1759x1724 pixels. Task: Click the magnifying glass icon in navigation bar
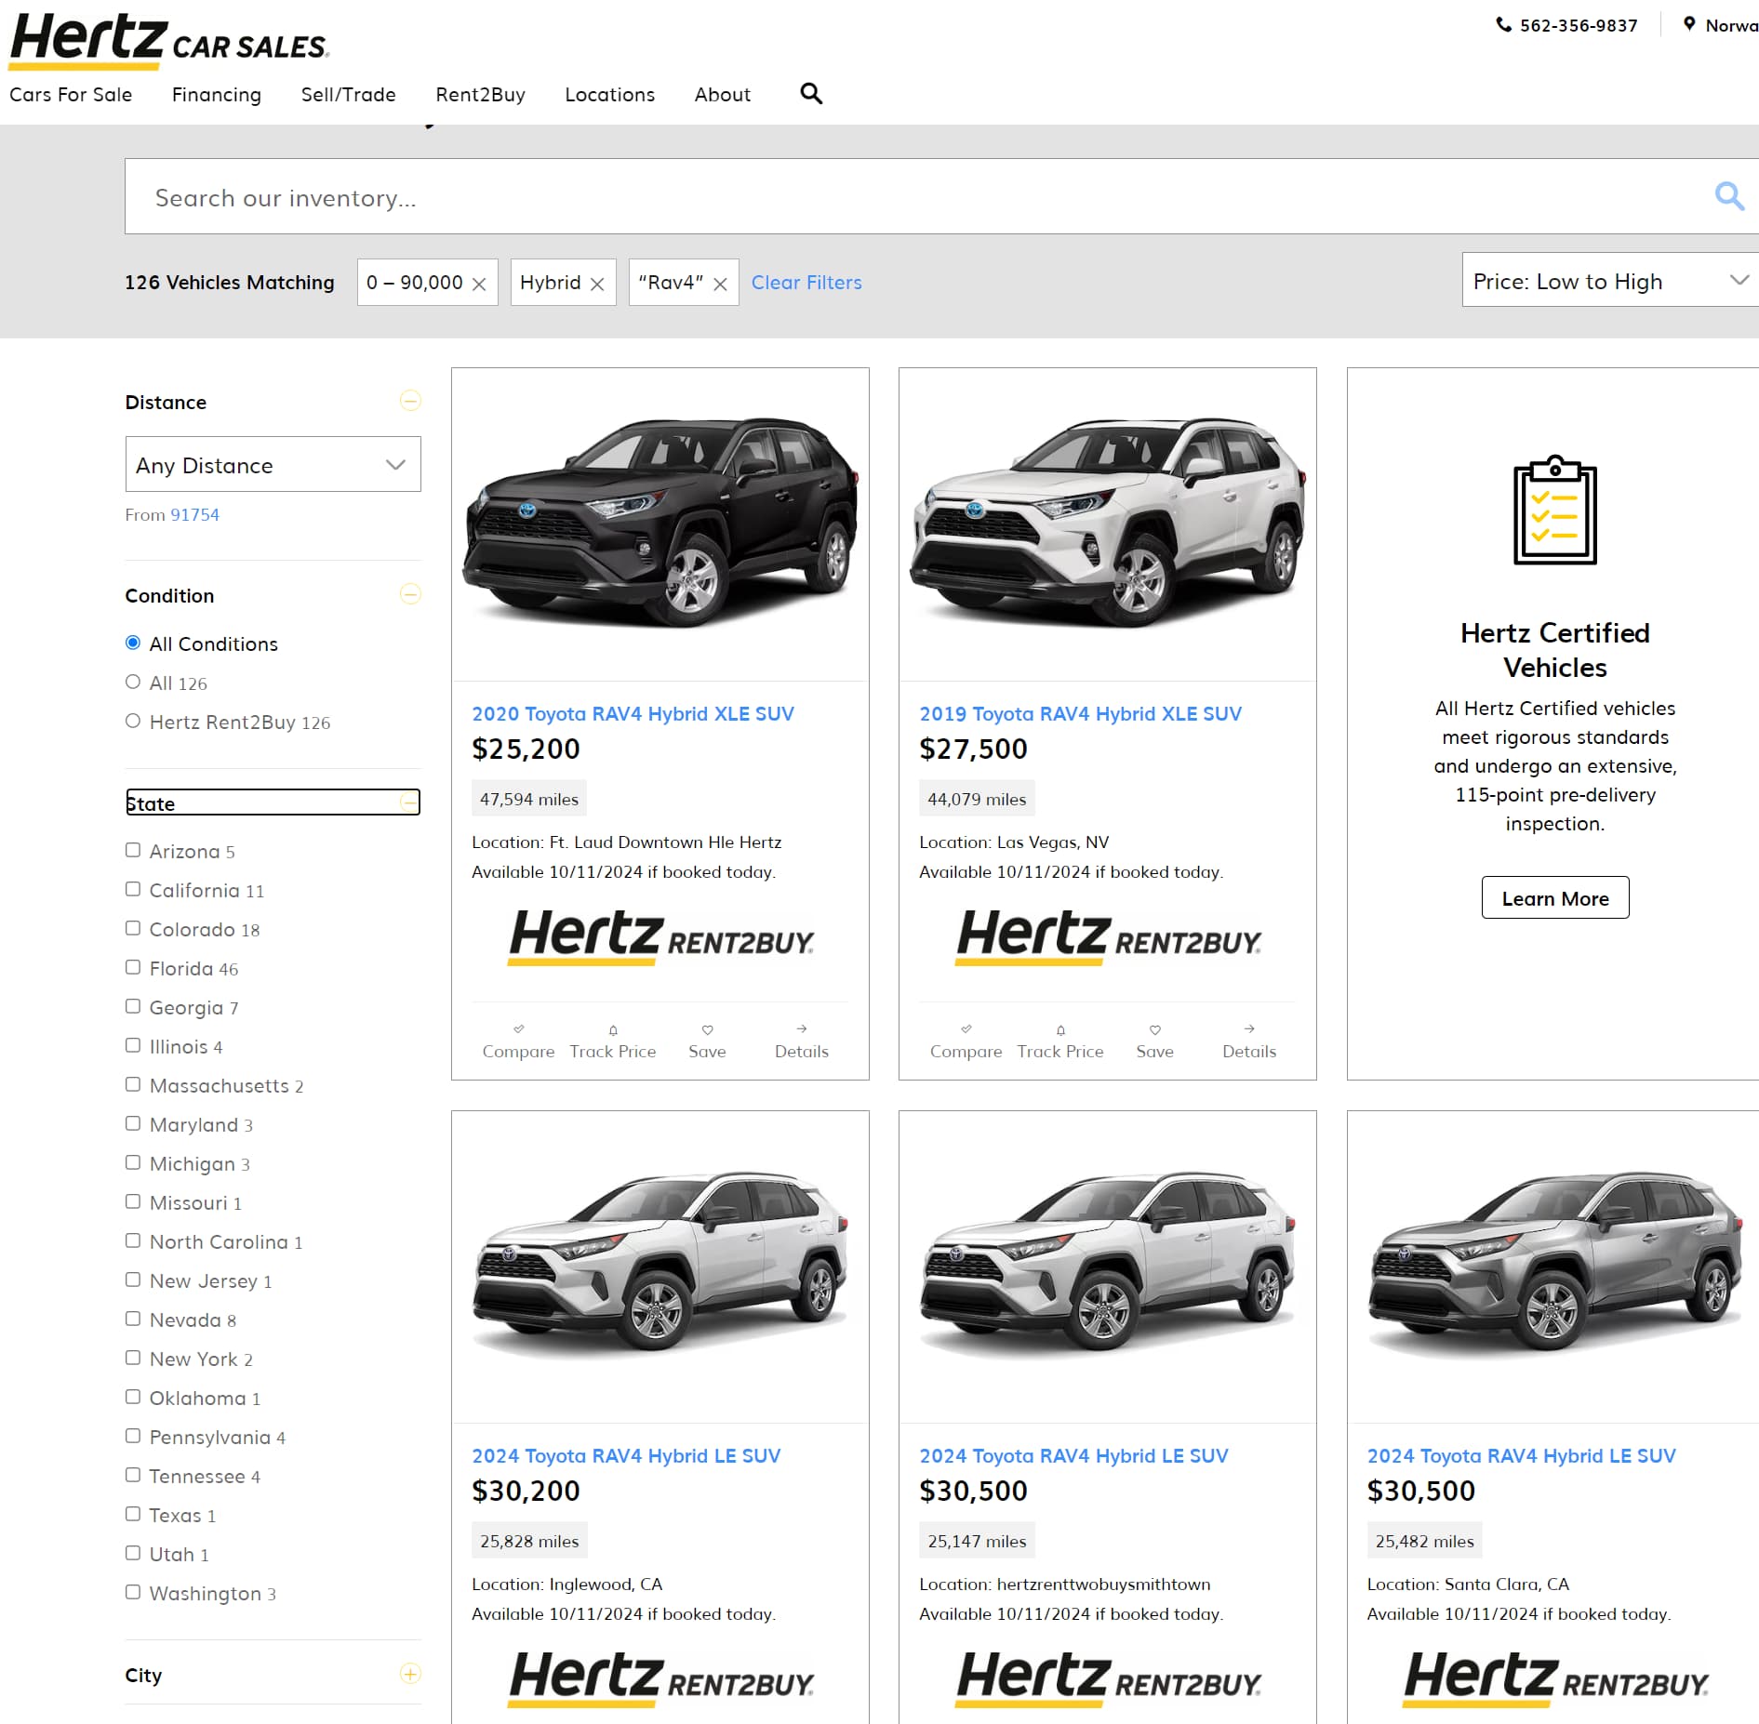tap(810, 94)
